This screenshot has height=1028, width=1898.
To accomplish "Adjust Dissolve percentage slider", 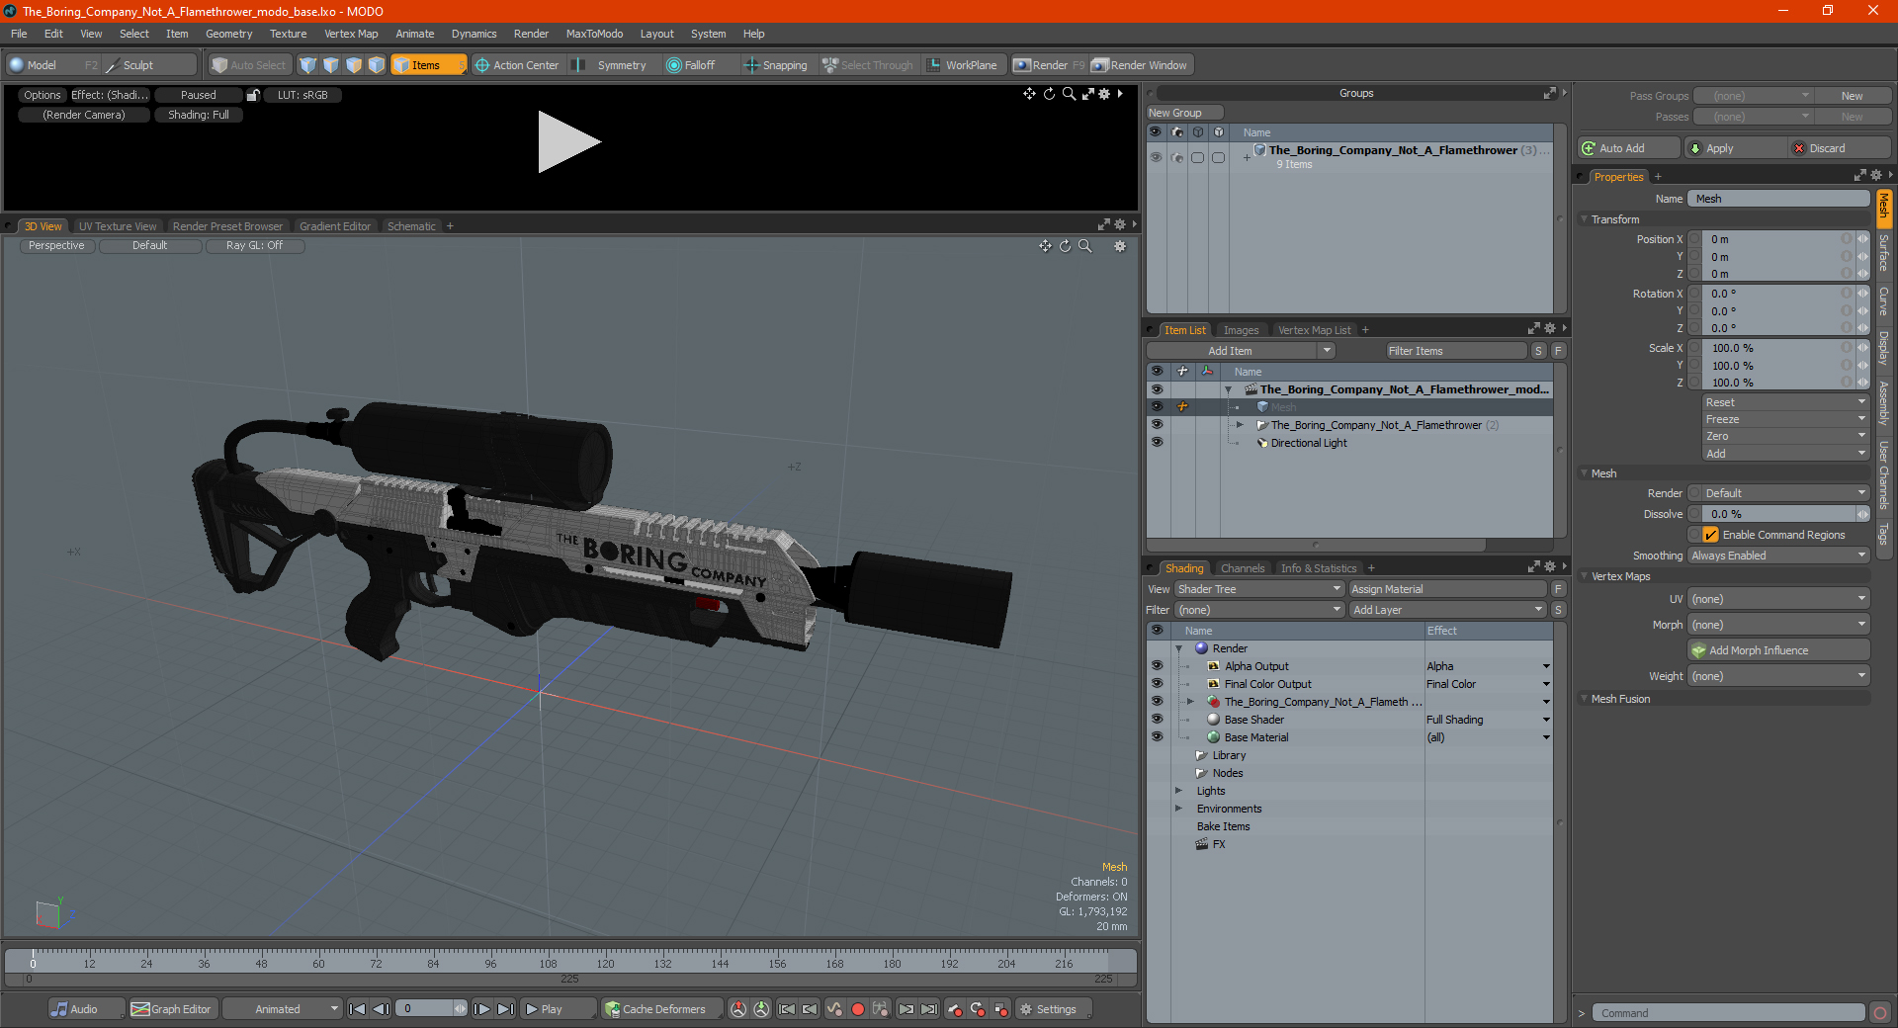I will click(x=1778, y=514).
